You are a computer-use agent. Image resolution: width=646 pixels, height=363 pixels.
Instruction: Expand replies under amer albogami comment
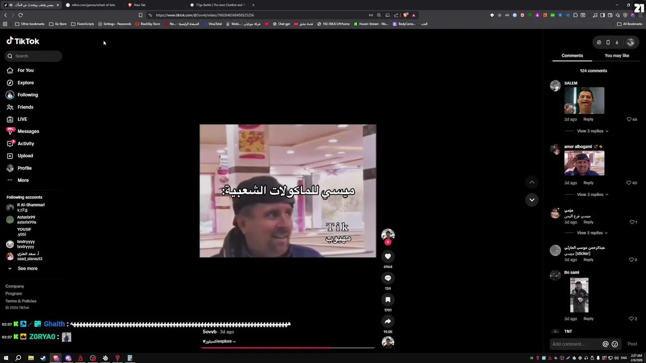(x=593, y=195)
